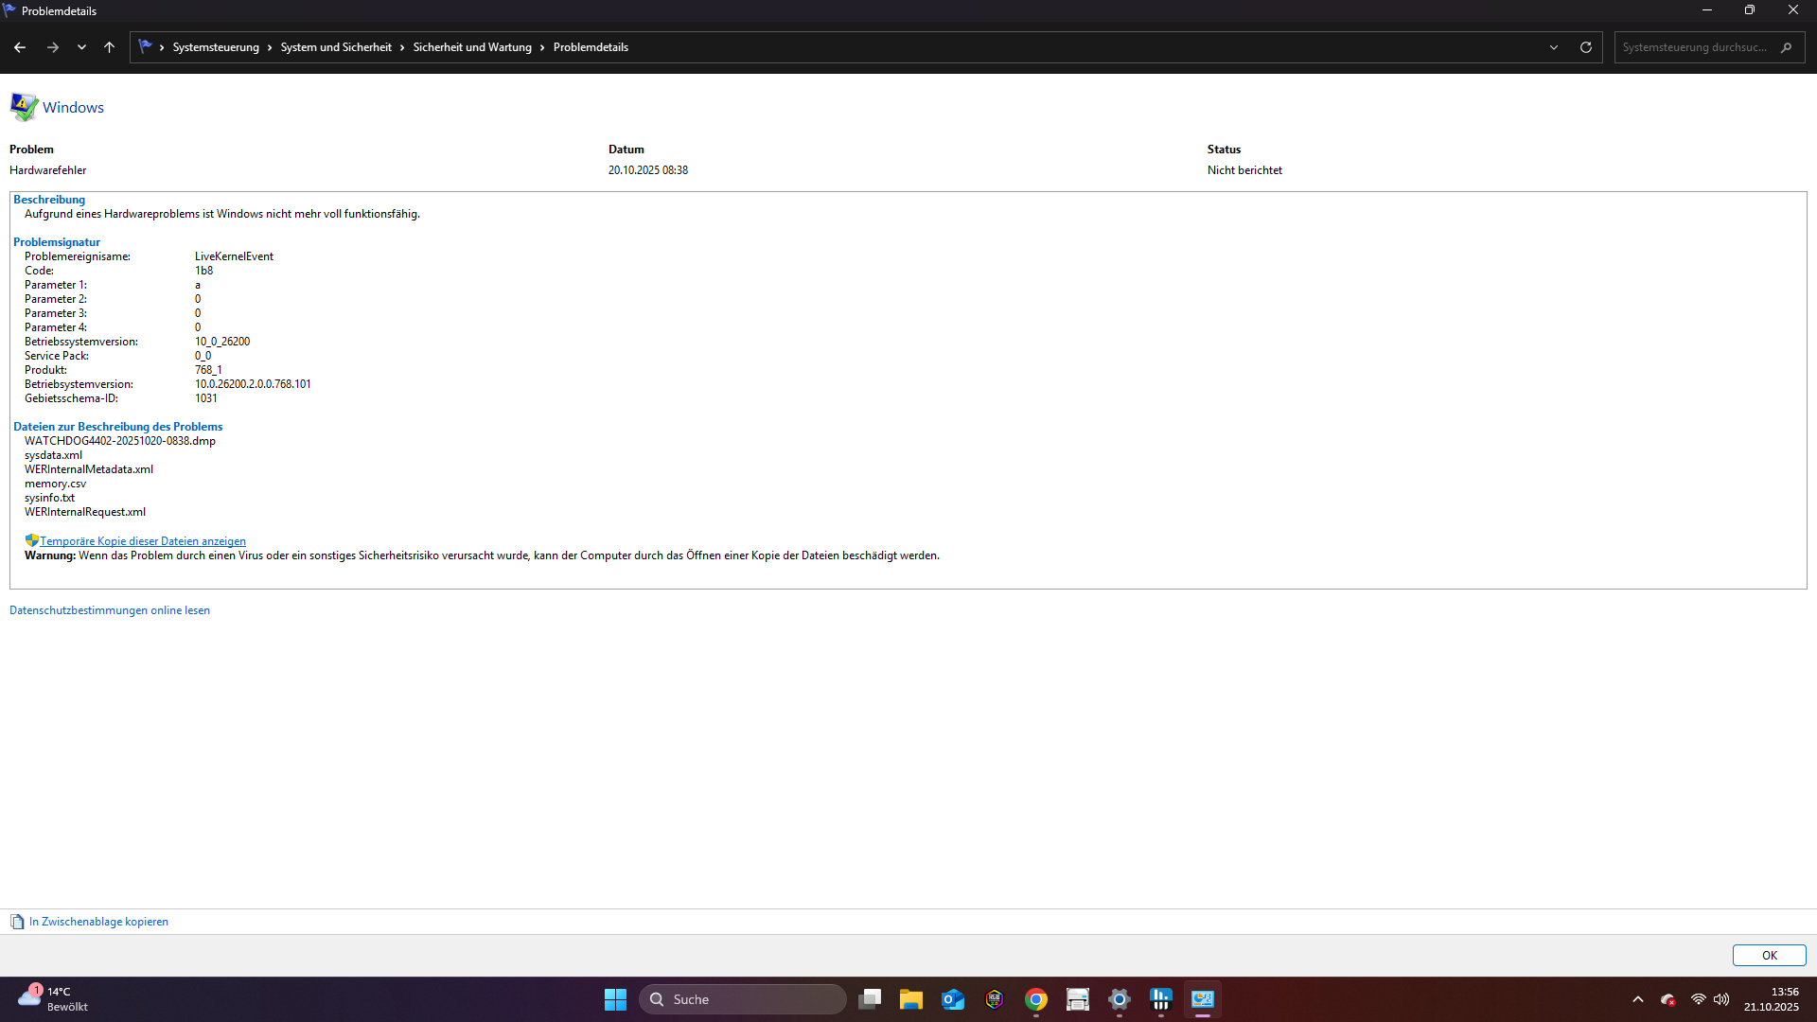Refresh the Problemdetails page

1586,47
